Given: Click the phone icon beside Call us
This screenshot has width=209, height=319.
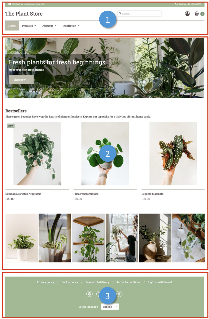Looking at the screenshot, I should coord(176,4).
